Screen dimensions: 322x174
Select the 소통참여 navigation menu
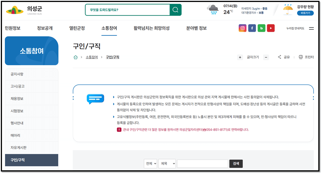pos(109,28)
